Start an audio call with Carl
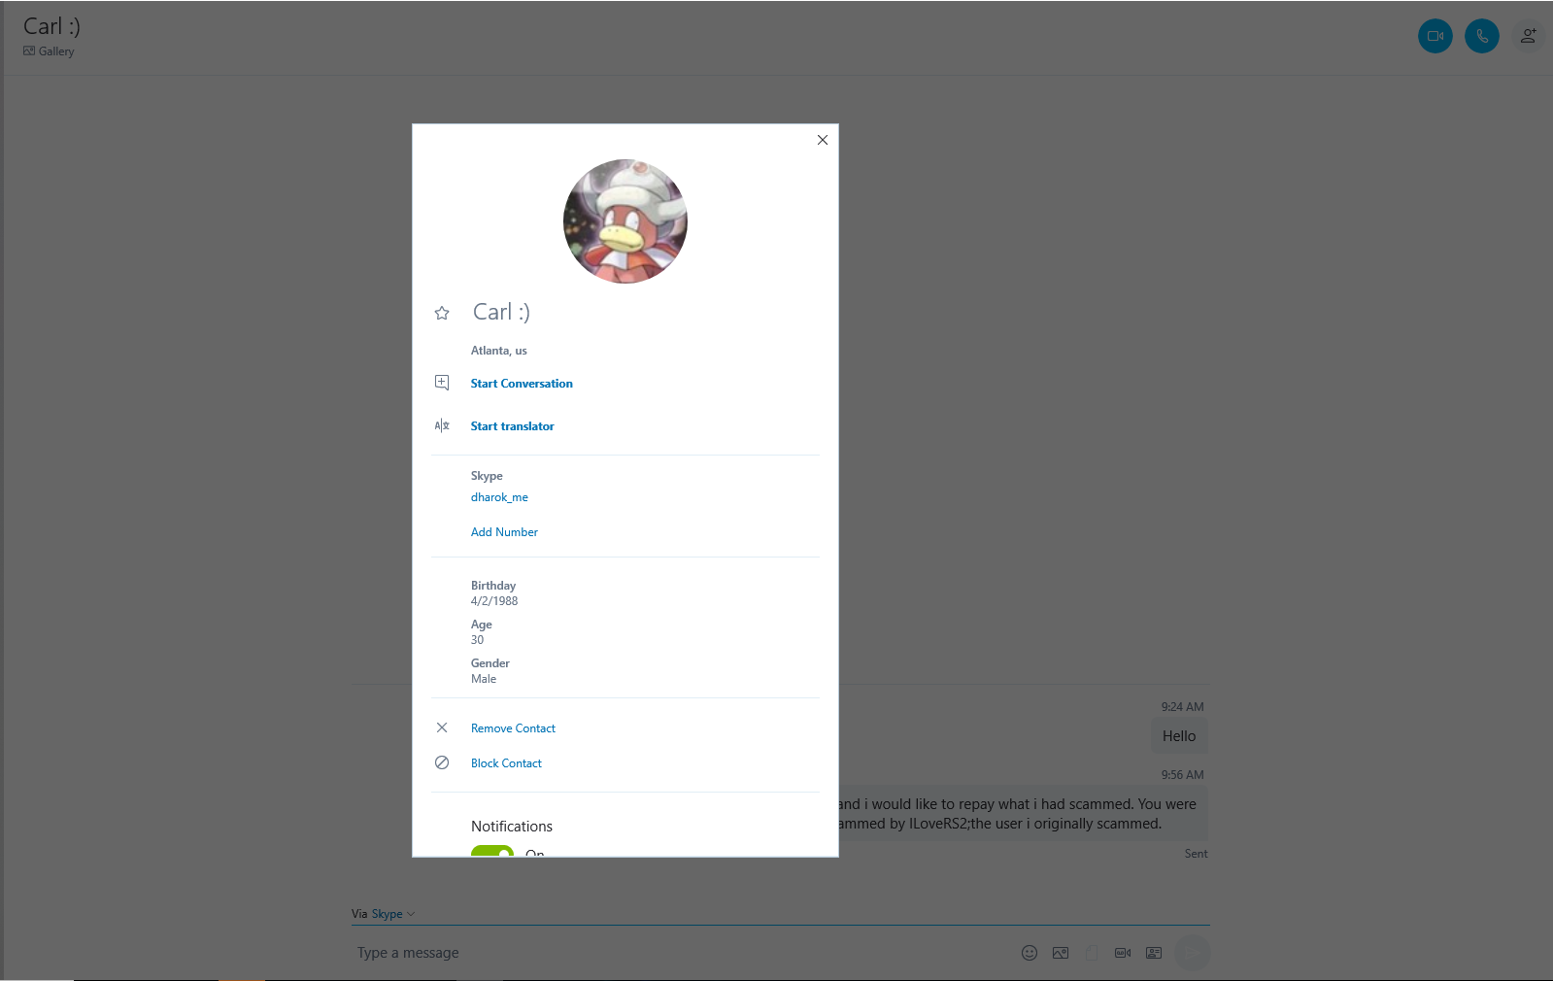 tap(1481, 36)
